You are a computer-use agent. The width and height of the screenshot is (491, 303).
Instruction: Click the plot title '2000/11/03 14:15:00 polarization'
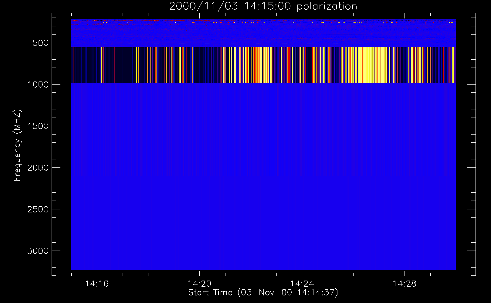[x=263, y=6]
